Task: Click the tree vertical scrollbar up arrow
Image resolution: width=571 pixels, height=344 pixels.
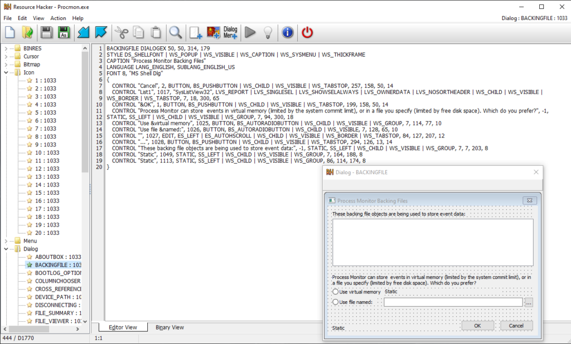Action: pos(85,48)
